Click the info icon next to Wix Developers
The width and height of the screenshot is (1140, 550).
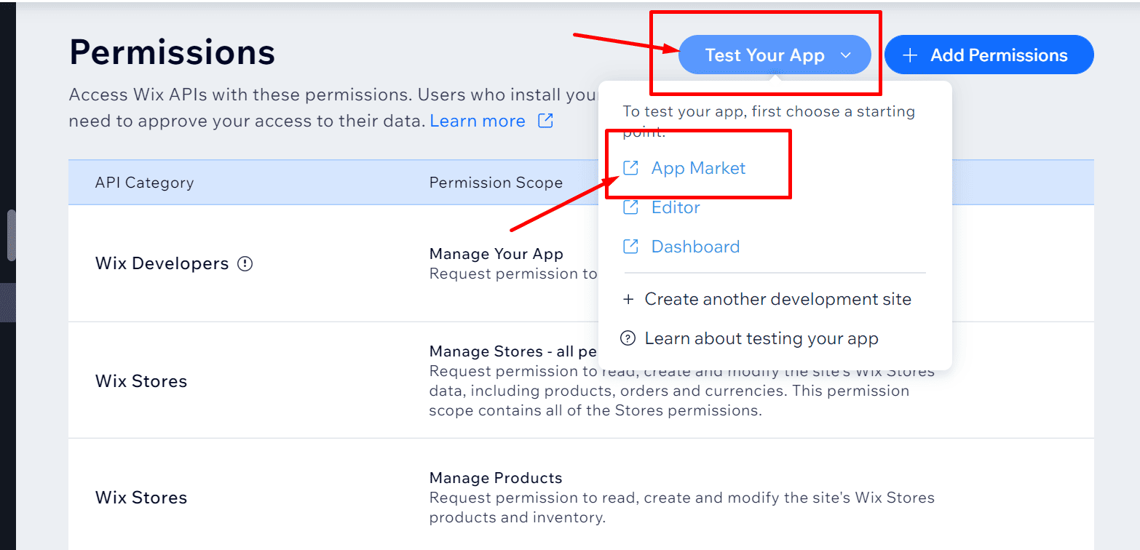245,264
